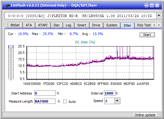Click into the Measure Length field
Viewport: 164px width, 119px height.
[45, 101]
